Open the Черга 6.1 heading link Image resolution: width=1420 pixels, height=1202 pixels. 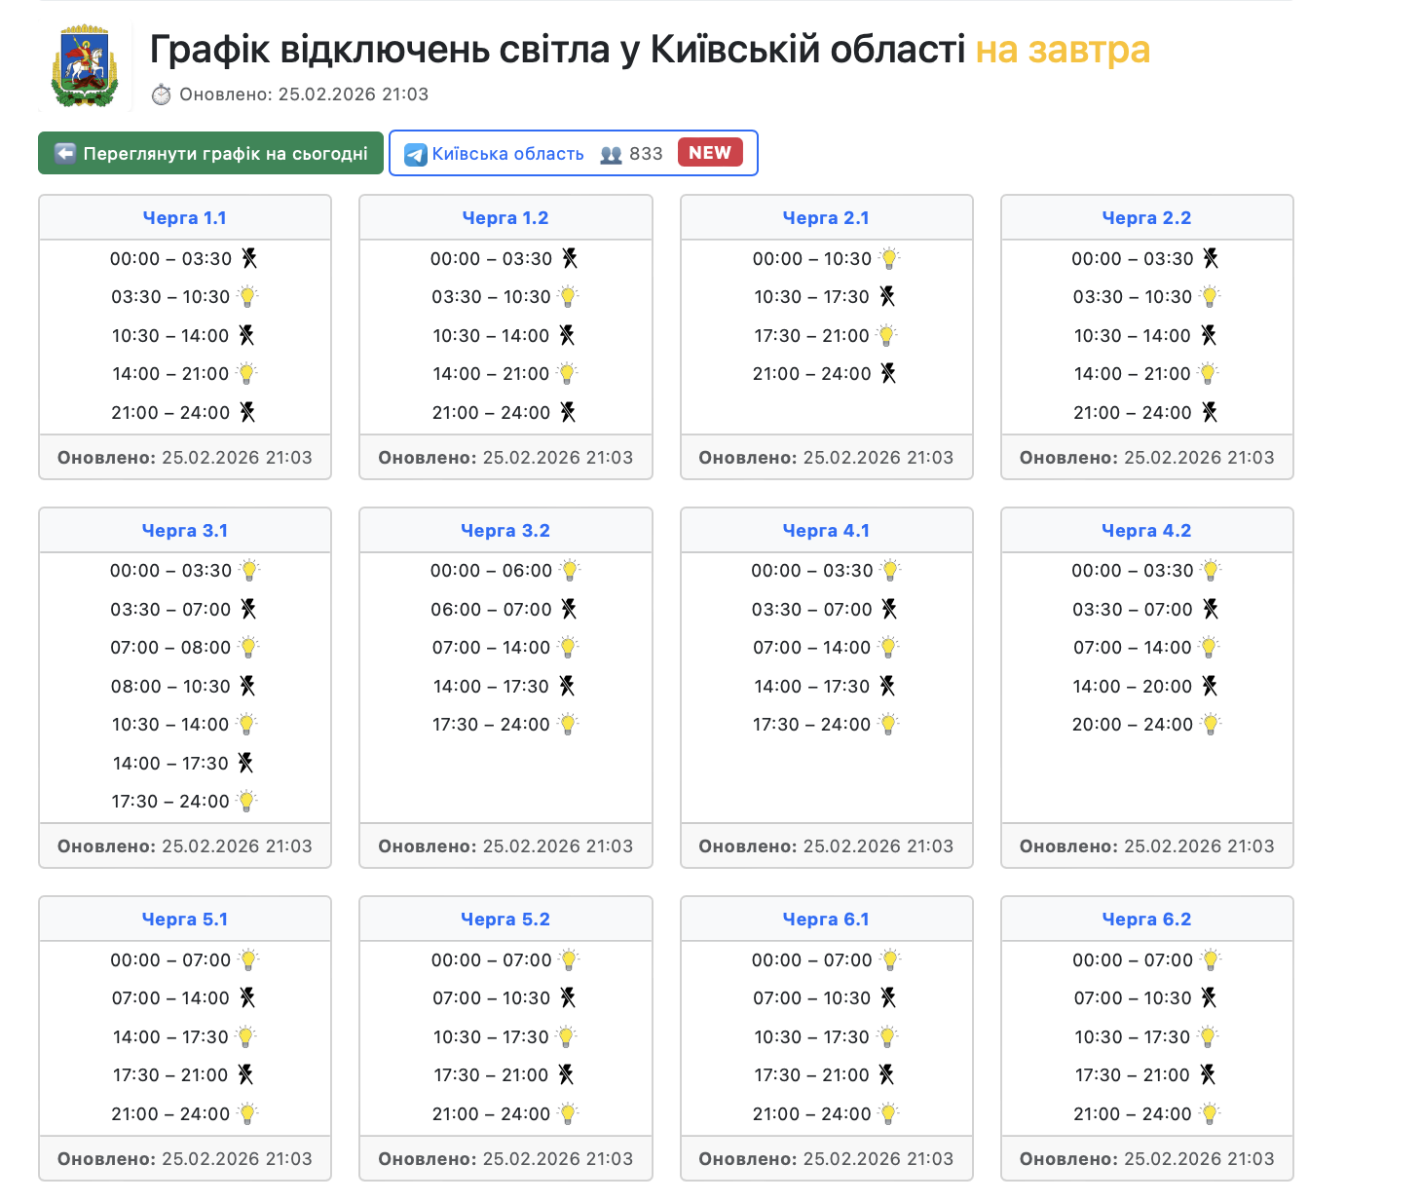coord(826,920)
